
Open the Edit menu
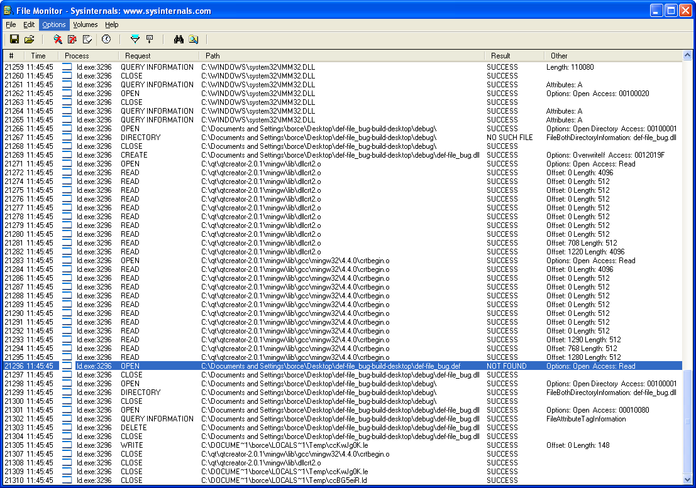(x=29, y=24)
